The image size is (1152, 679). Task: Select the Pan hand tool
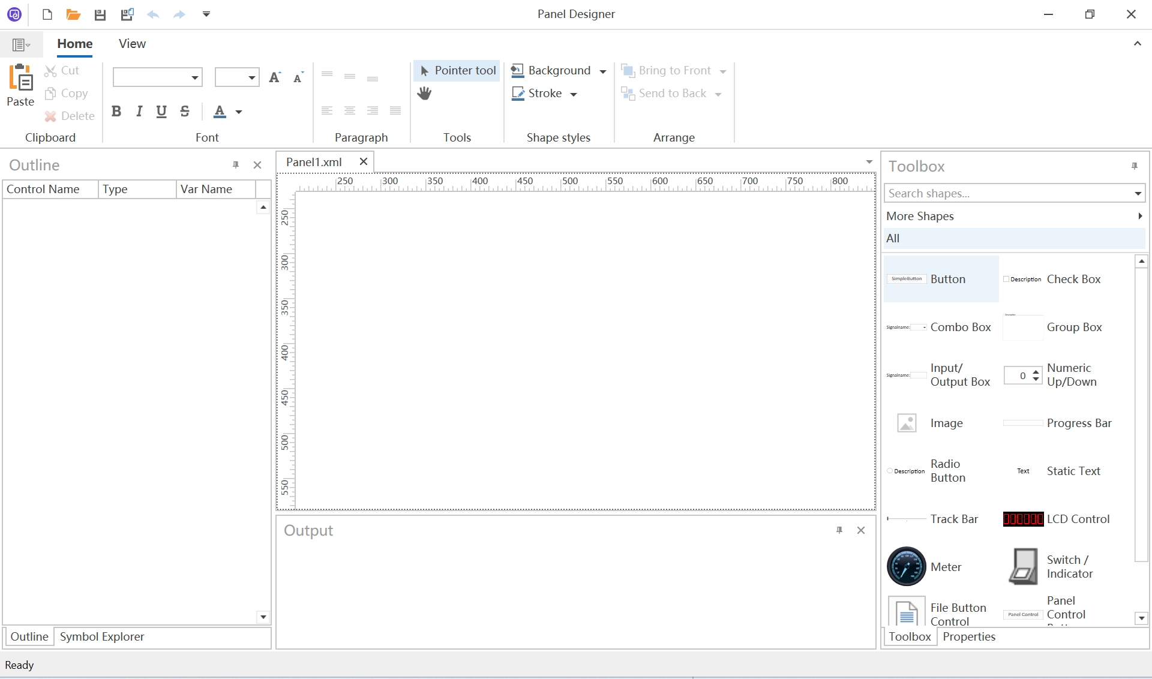[x=425, y=93]
